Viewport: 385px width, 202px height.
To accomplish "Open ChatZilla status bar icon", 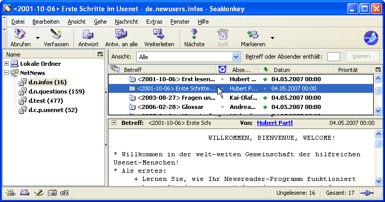I will click(x=64, y=193).
